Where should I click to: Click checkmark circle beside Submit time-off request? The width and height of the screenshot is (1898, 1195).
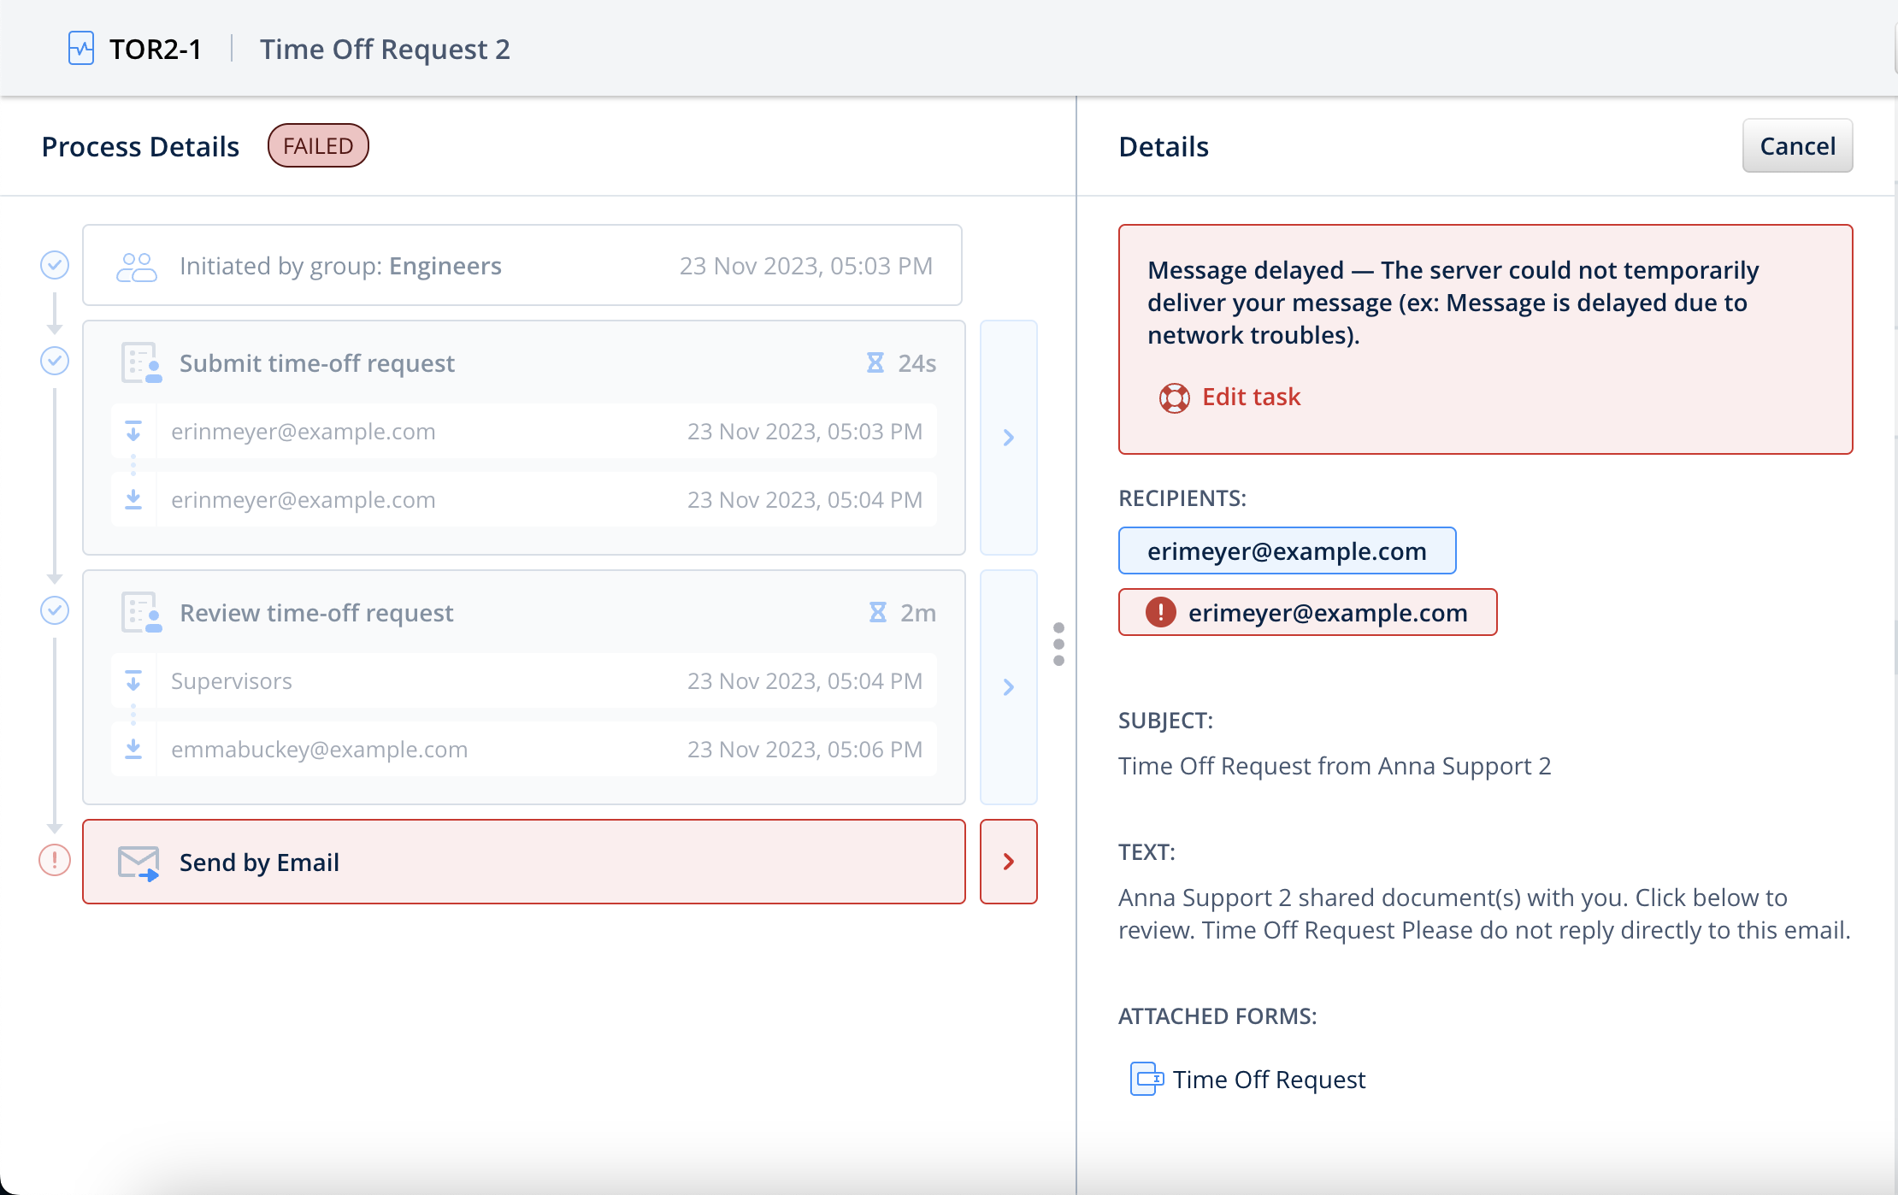coord(55,361)
